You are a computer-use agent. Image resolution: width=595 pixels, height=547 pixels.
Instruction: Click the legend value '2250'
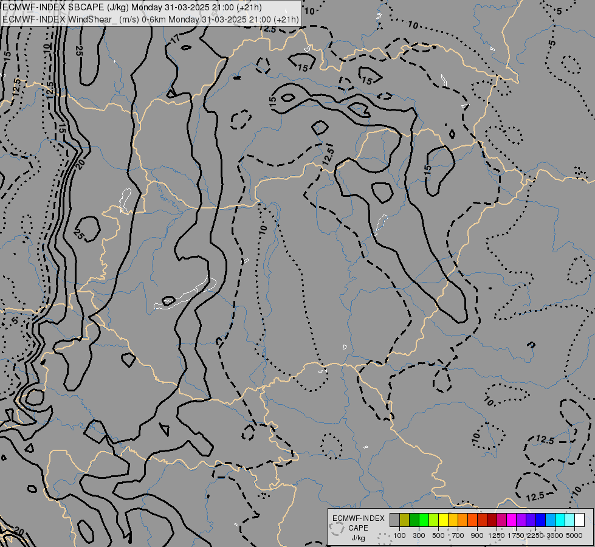coord(535,535)
